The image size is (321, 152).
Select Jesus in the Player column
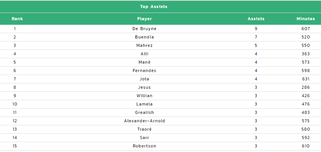(x=144, y=87)
